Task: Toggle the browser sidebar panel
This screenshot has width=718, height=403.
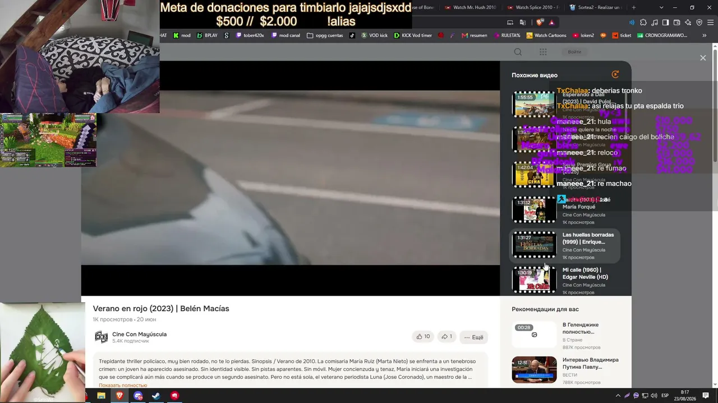Action: 665,22
